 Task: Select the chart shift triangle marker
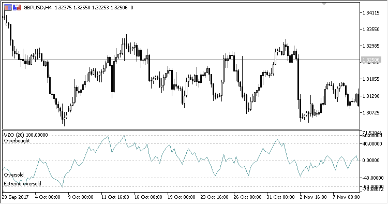click(324, 4)
